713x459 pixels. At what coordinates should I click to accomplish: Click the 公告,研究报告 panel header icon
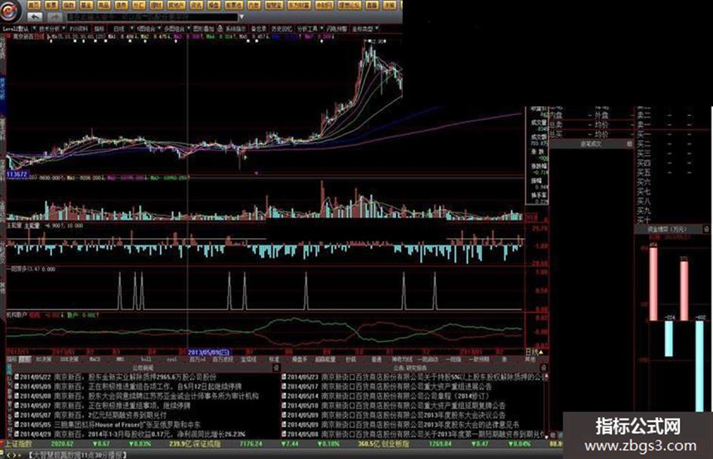coord(543,367)
